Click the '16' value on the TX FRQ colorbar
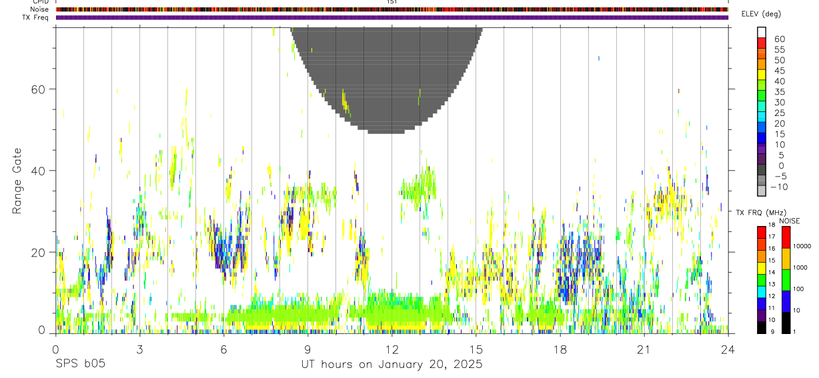 point(772,248)
